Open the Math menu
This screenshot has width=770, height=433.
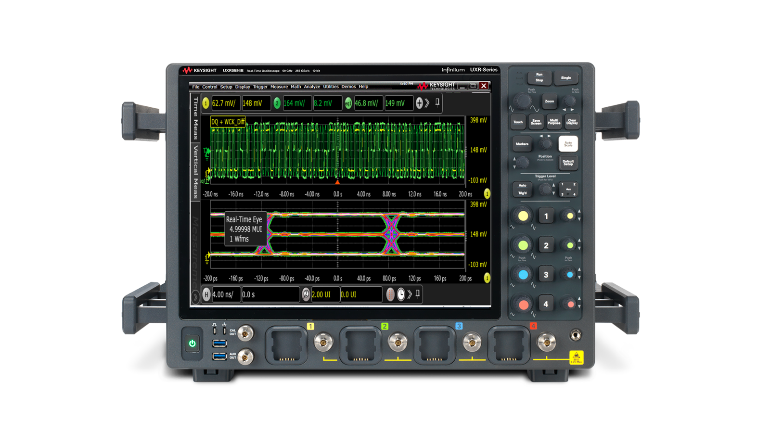[x=295, y=87]
